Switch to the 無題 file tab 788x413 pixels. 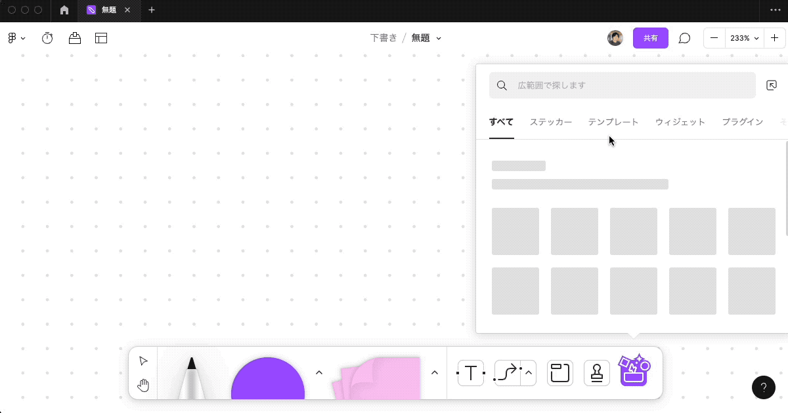[x=108, y=10]
